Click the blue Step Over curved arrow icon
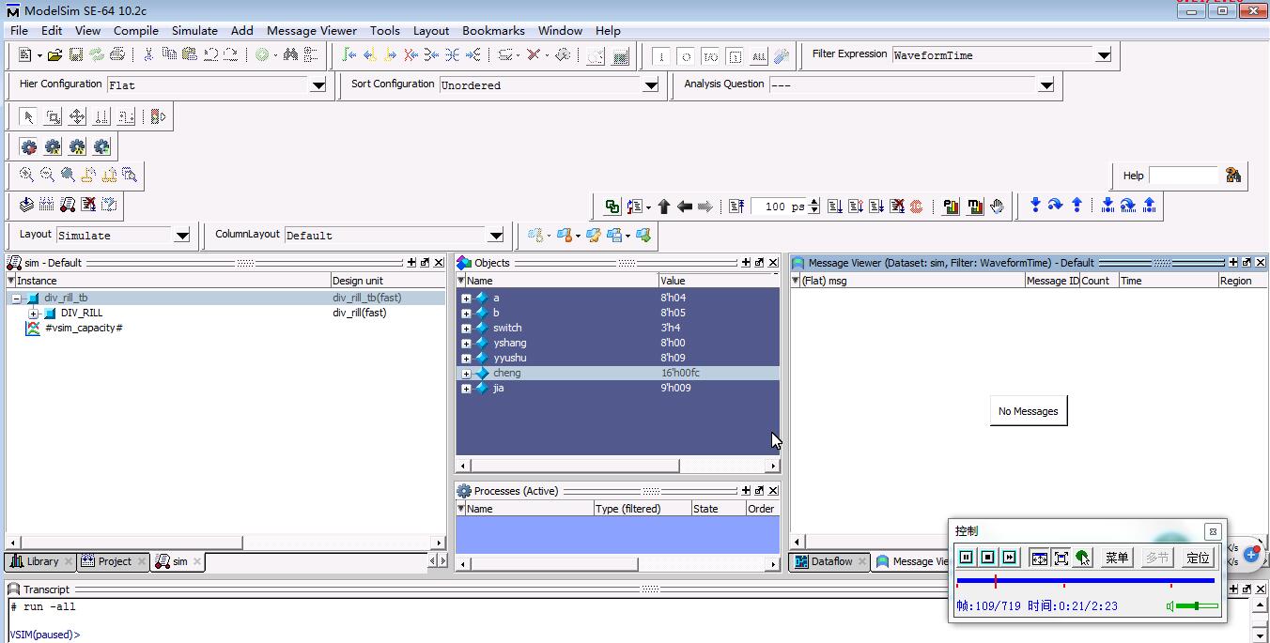 coord(1056,205)
